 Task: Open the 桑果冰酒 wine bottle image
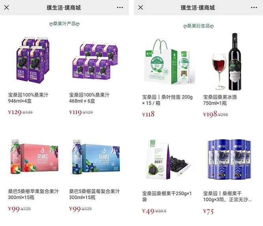(x=228, y=62)
